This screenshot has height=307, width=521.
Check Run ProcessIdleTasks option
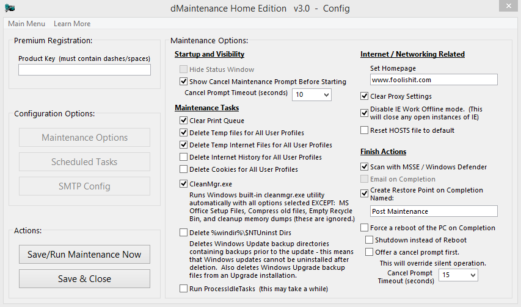183,289
